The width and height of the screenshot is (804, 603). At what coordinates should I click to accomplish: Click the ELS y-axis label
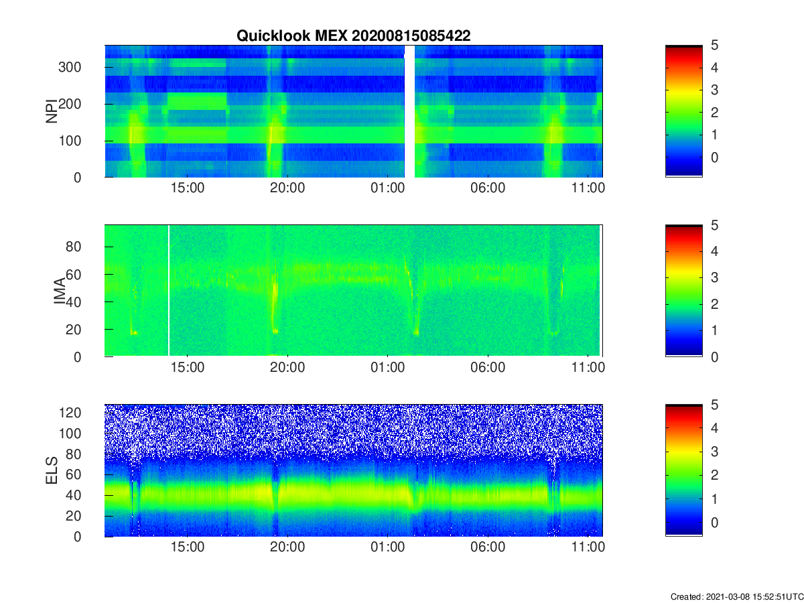coord(52,470)
